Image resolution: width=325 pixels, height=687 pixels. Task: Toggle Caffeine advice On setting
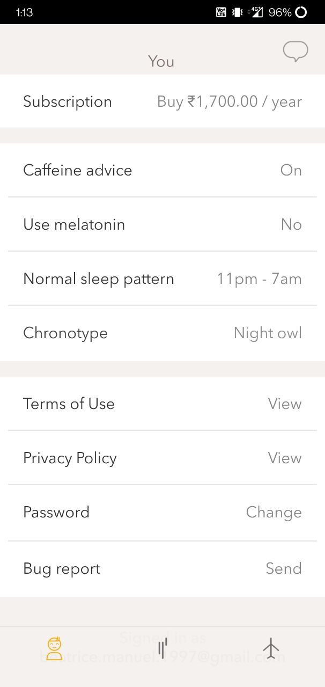point(291,170)
